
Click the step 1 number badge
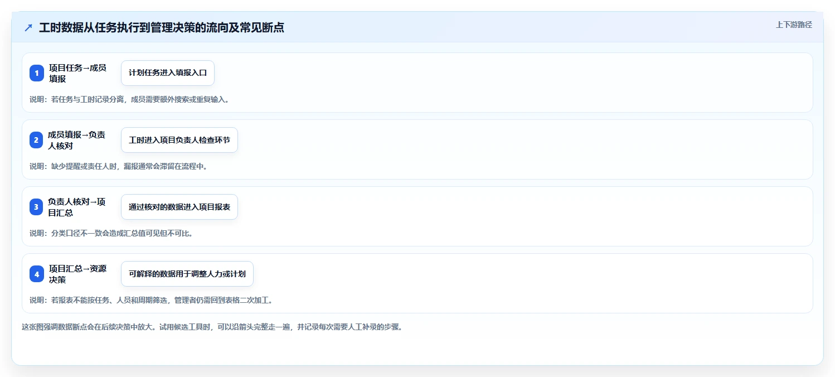(37, 73)
